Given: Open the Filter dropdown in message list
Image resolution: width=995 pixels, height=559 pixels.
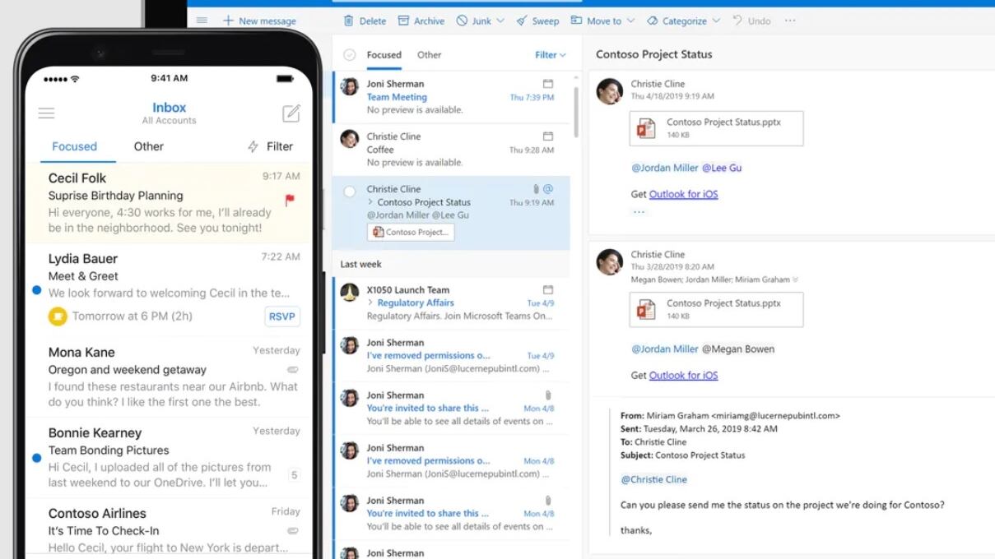Looking at the screenshot, I should (550, 55).
